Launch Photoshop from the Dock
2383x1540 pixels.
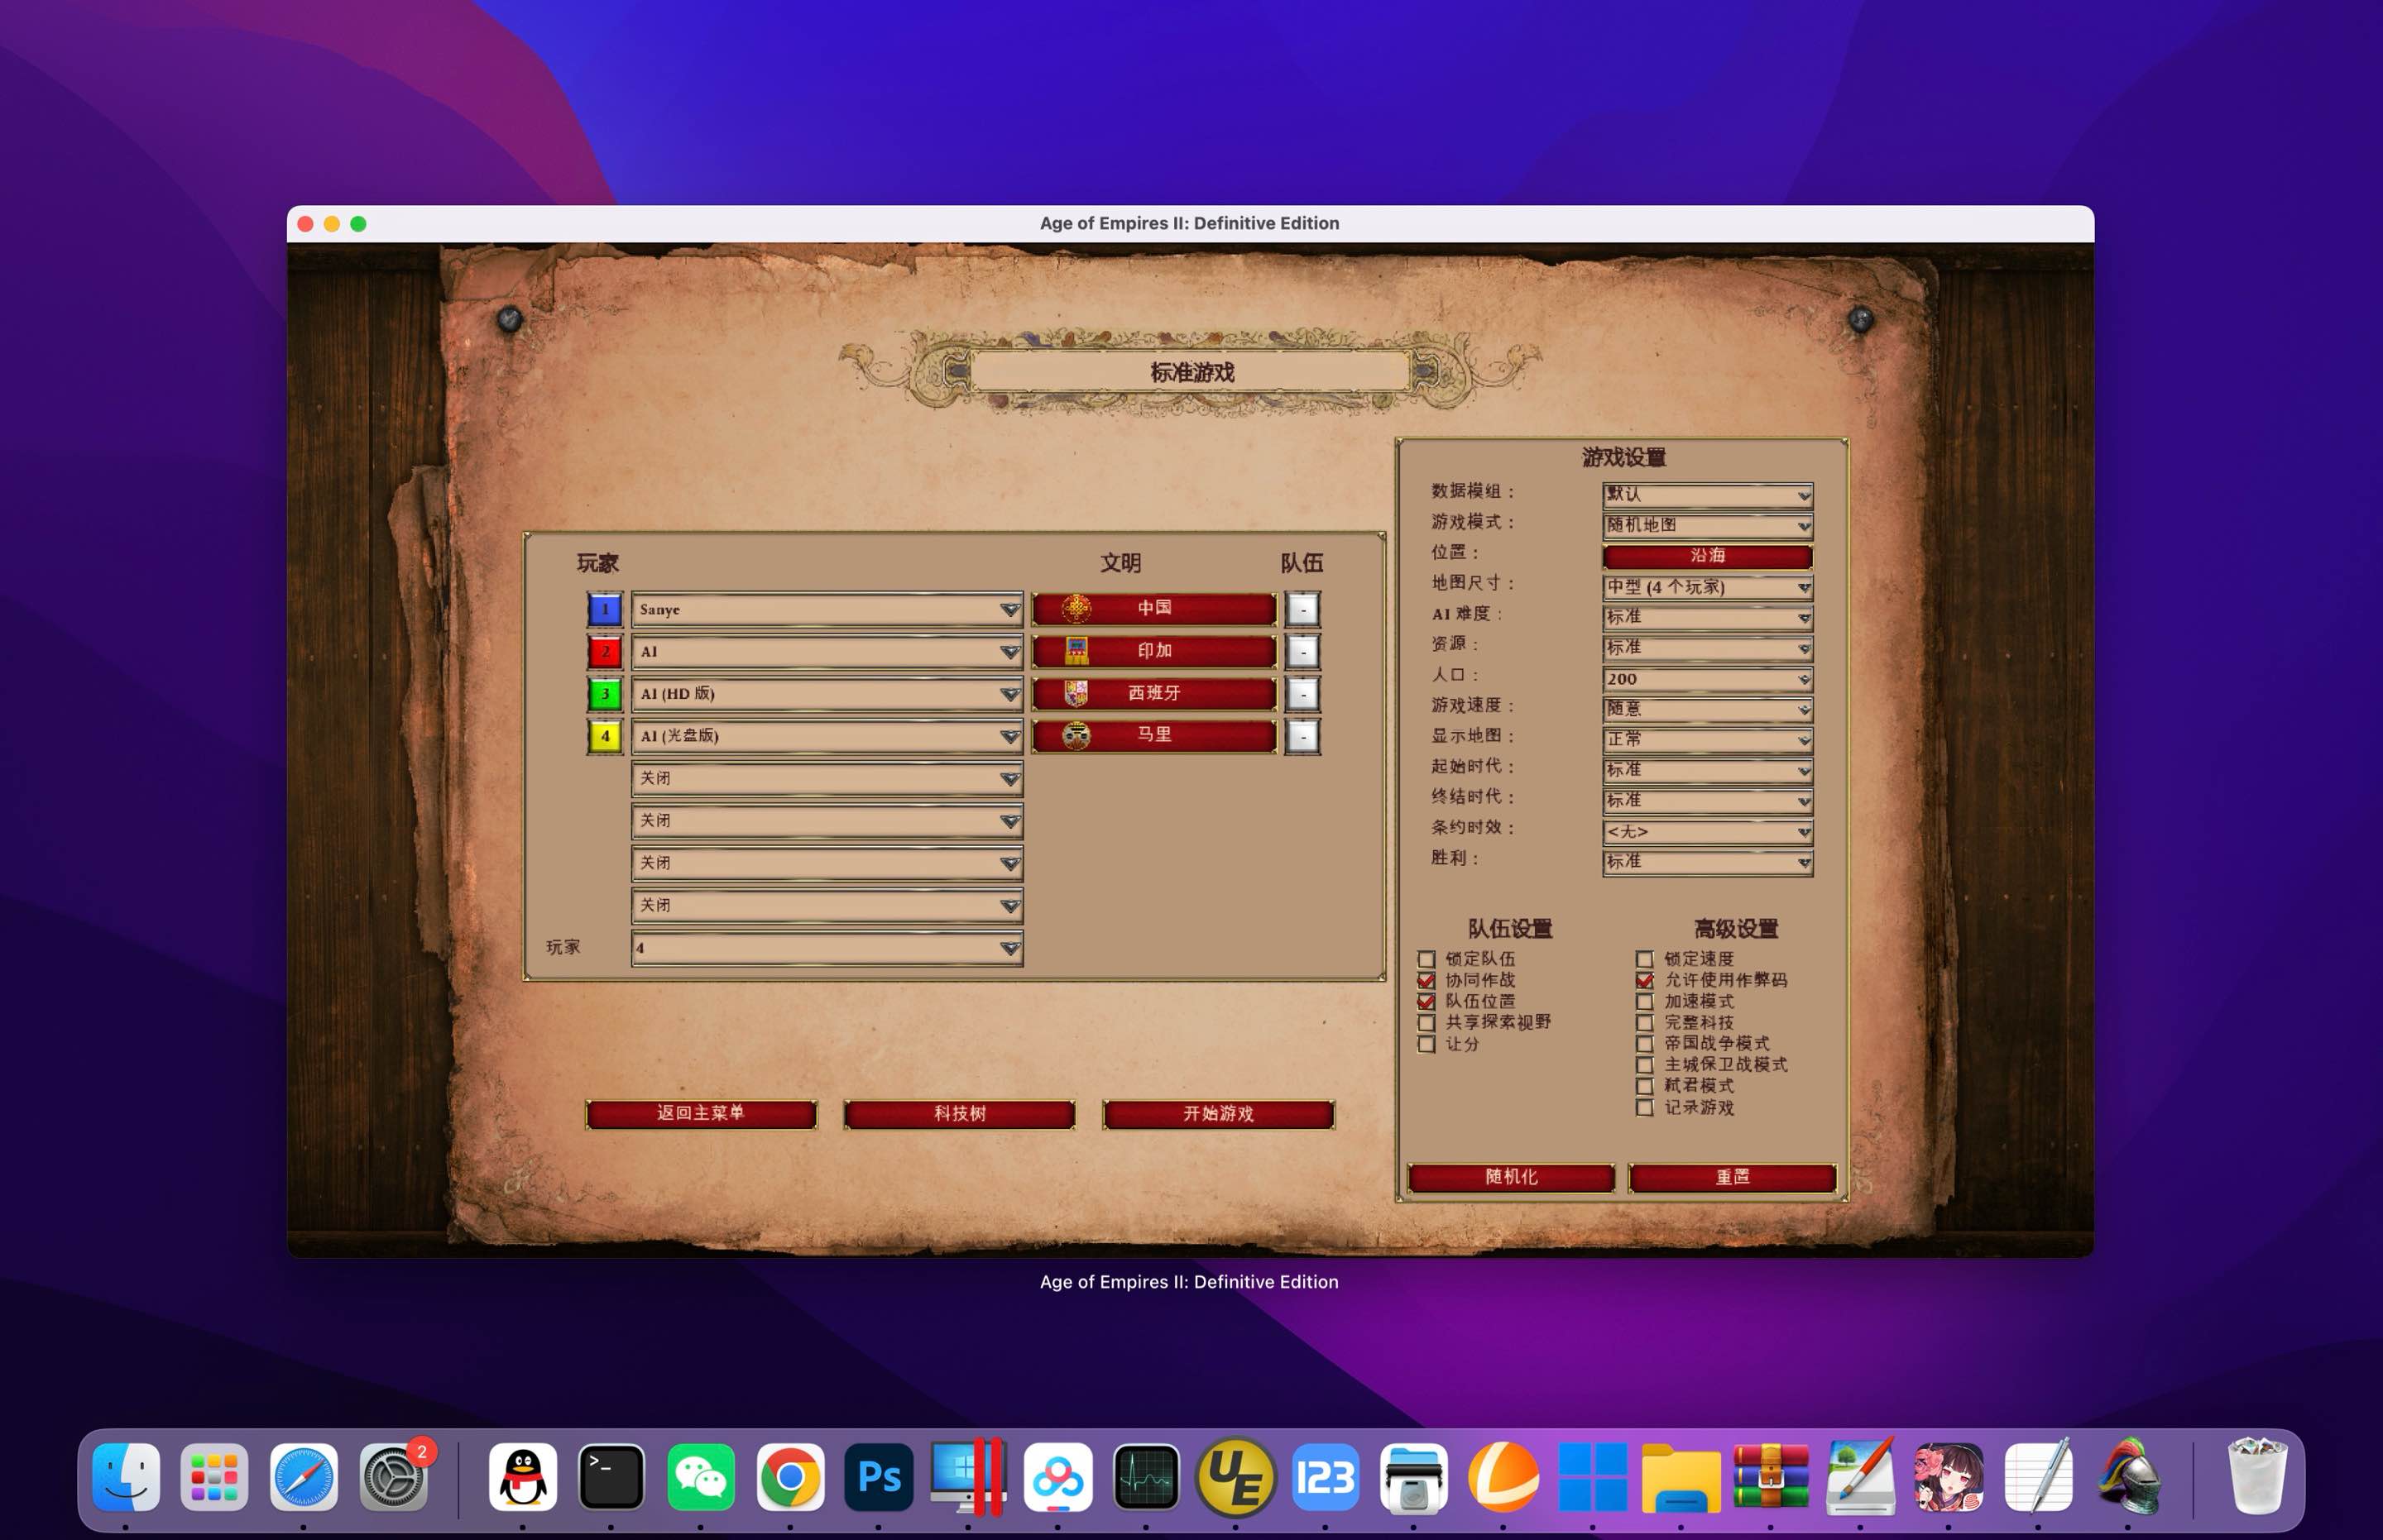tap(879, 1477)
